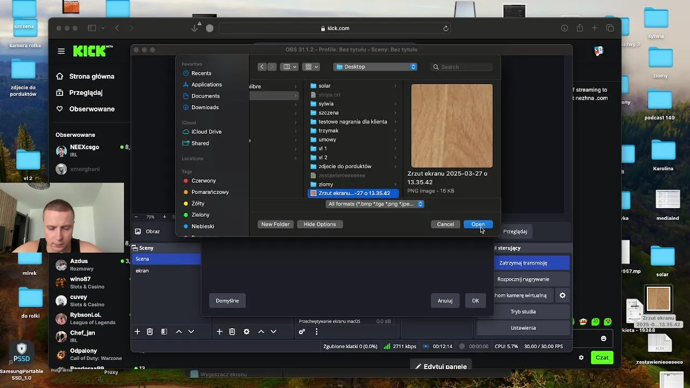
Task: Open audio mixer three-dot menu
Action: pyautogui.click(x=316, y=332)
